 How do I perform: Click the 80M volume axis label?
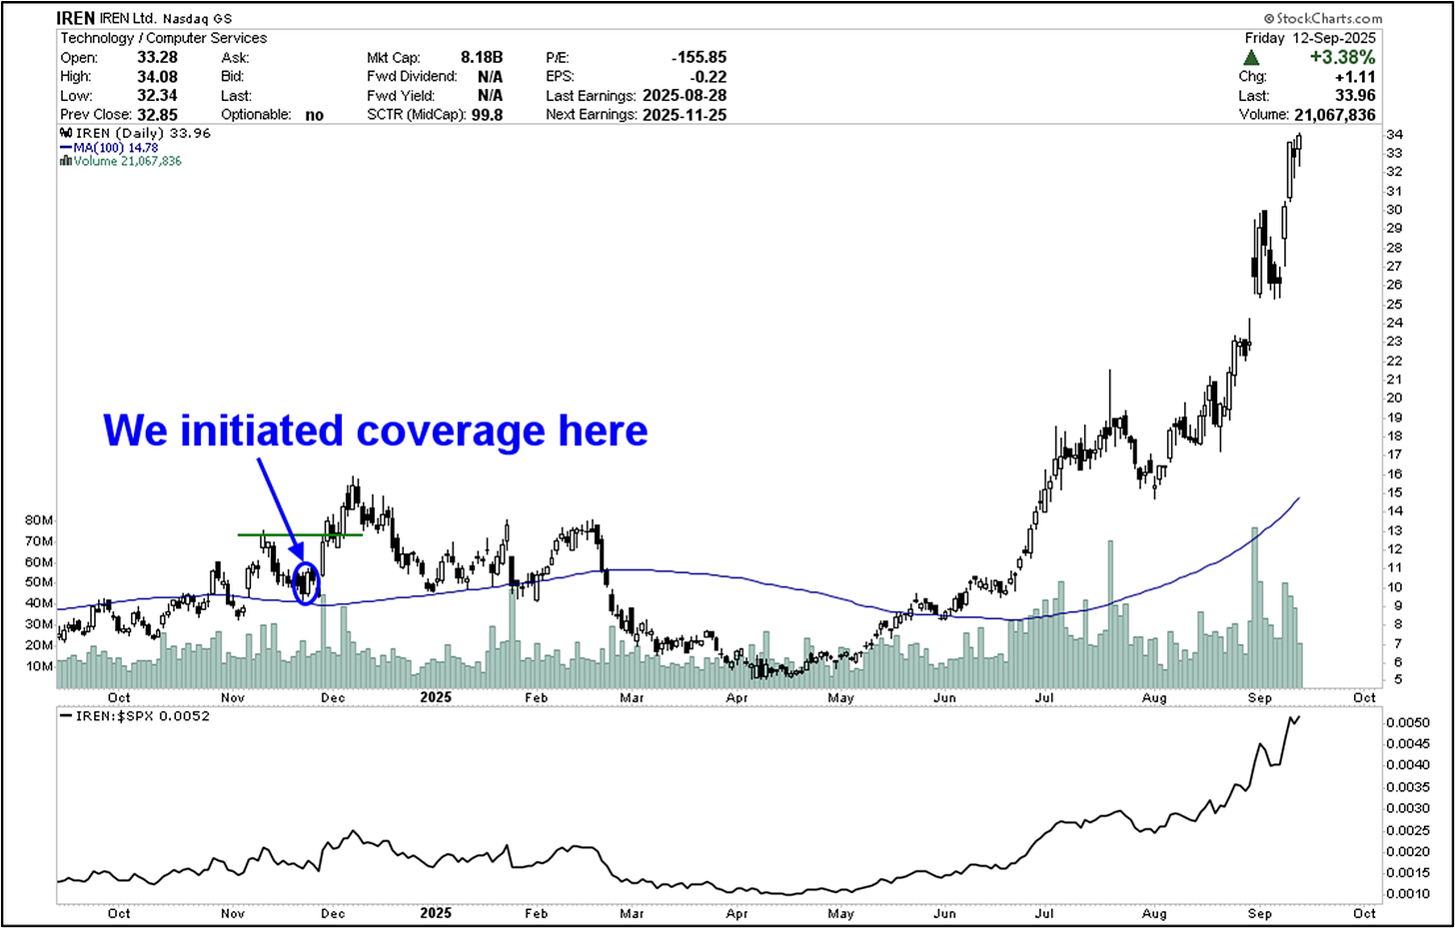(39, 520)
